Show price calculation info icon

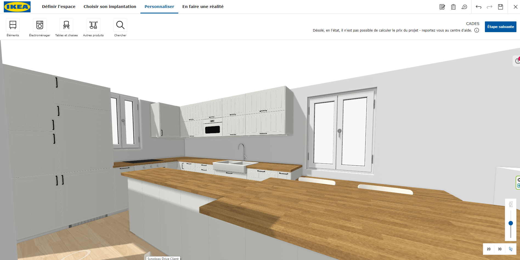(x=477, y=30)
